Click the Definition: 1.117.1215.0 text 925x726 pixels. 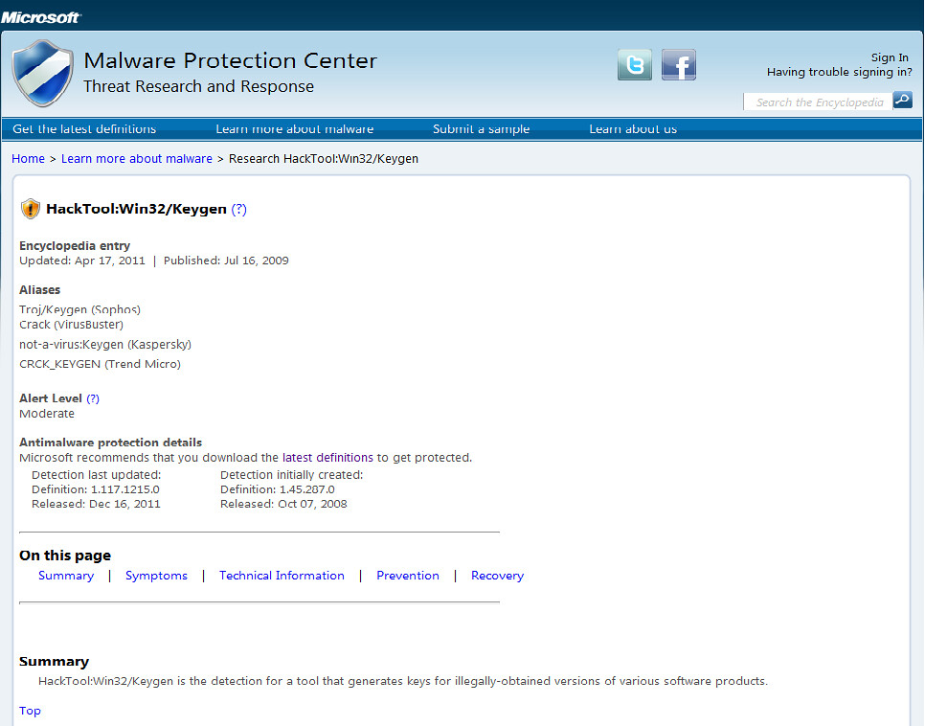[96, 489]
